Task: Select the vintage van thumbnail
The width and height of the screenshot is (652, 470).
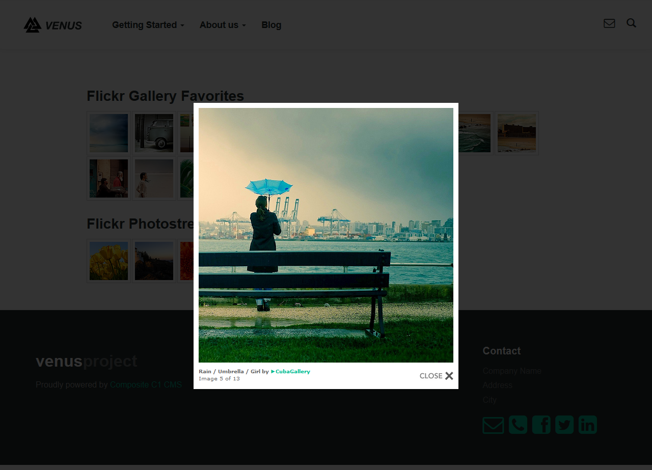Action: (154, 133)
